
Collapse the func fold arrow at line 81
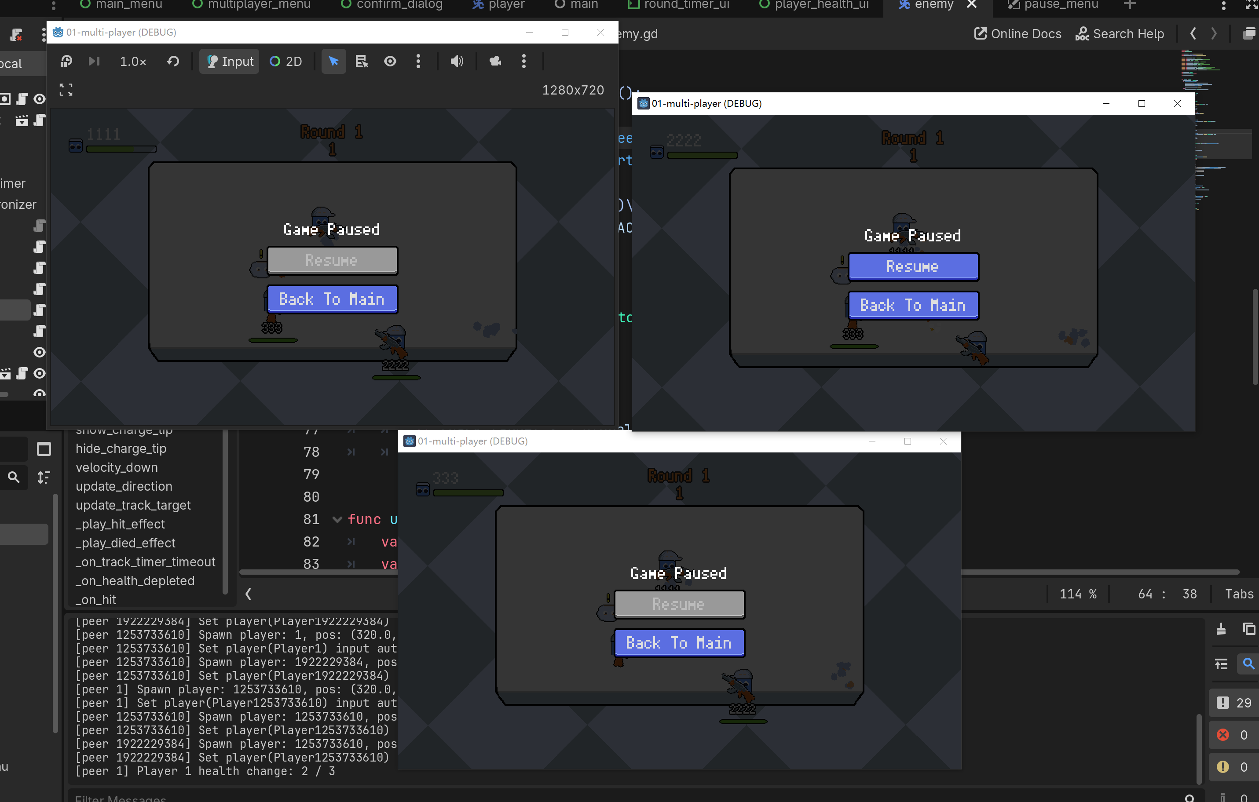coord(337,519)
